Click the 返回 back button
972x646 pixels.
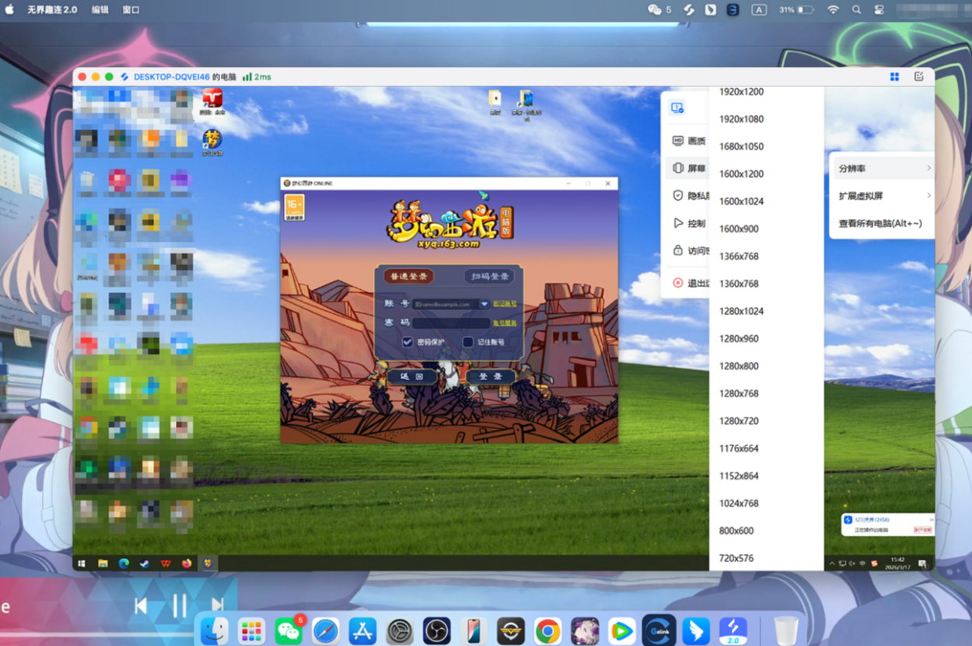tap(411, 376)
